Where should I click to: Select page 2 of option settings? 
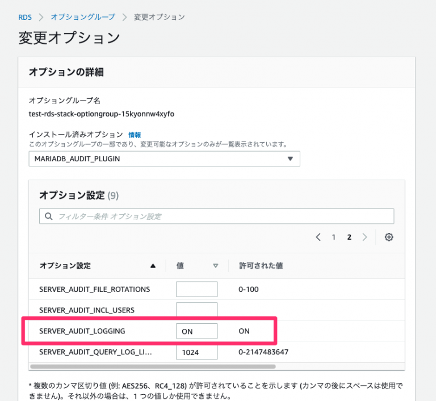click(x=349, y=237)
